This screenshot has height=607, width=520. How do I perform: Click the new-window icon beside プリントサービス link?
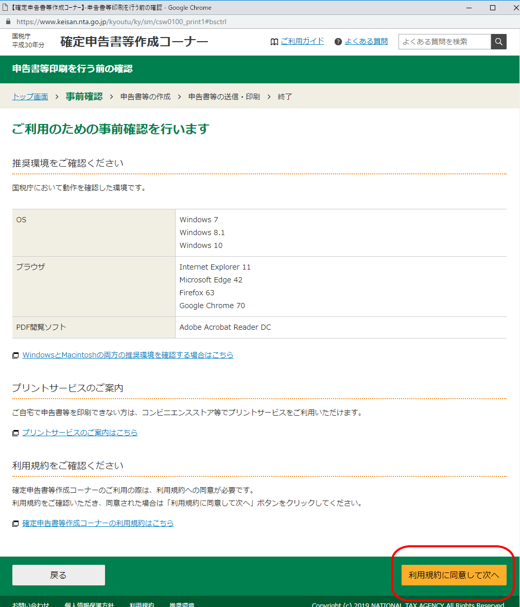click(x=15, y=433)
